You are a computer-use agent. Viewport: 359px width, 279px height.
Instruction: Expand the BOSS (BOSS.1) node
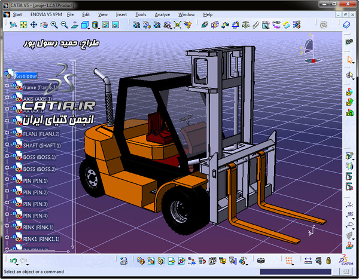(x=7, y=156)
